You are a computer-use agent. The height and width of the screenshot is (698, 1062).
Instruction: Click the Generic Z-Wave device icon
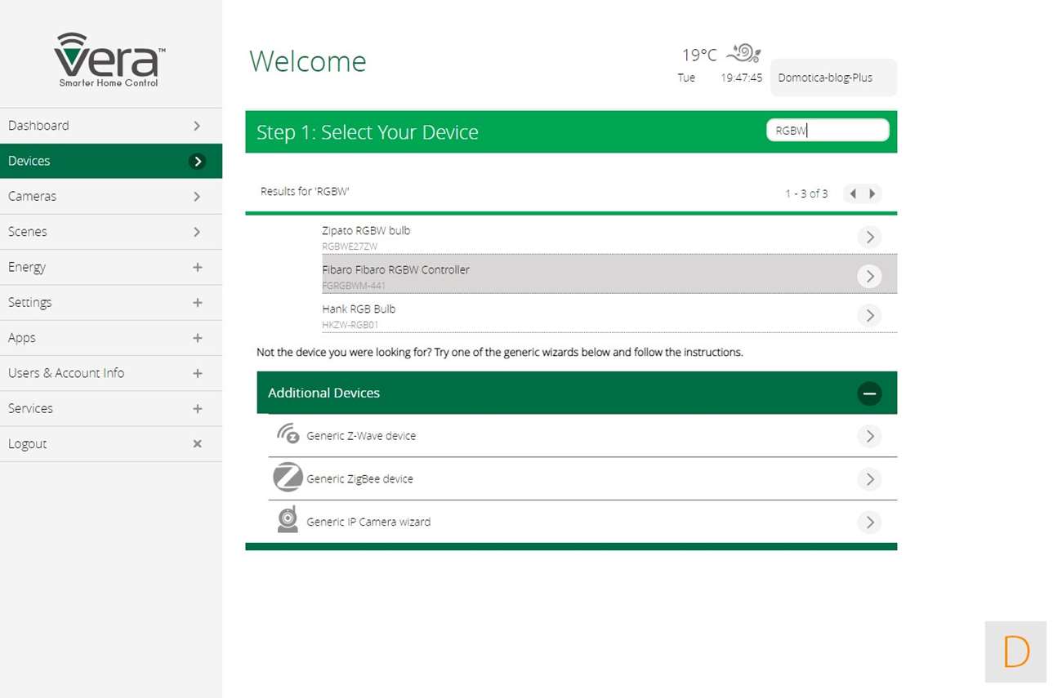point(288,435)
